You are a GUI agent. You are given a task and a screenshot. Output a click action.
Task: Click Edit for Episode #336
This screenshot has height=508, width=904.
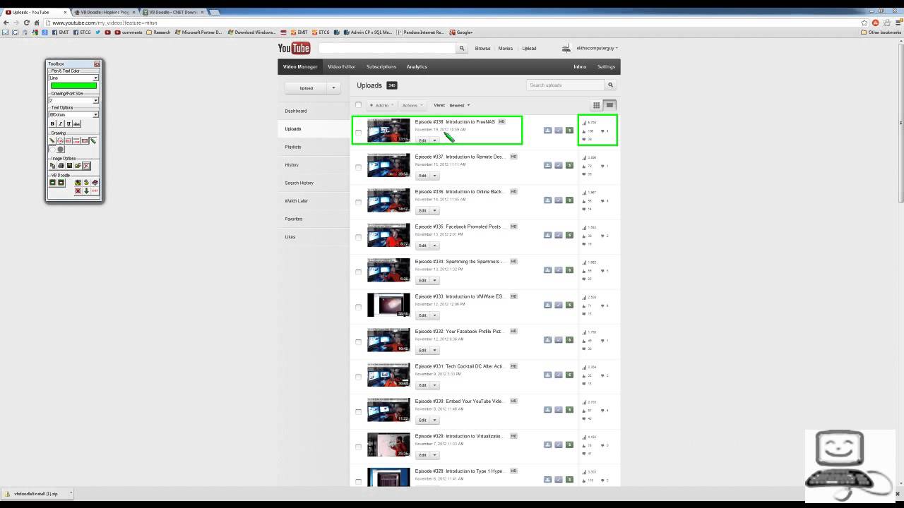click(x=422, y=210)
